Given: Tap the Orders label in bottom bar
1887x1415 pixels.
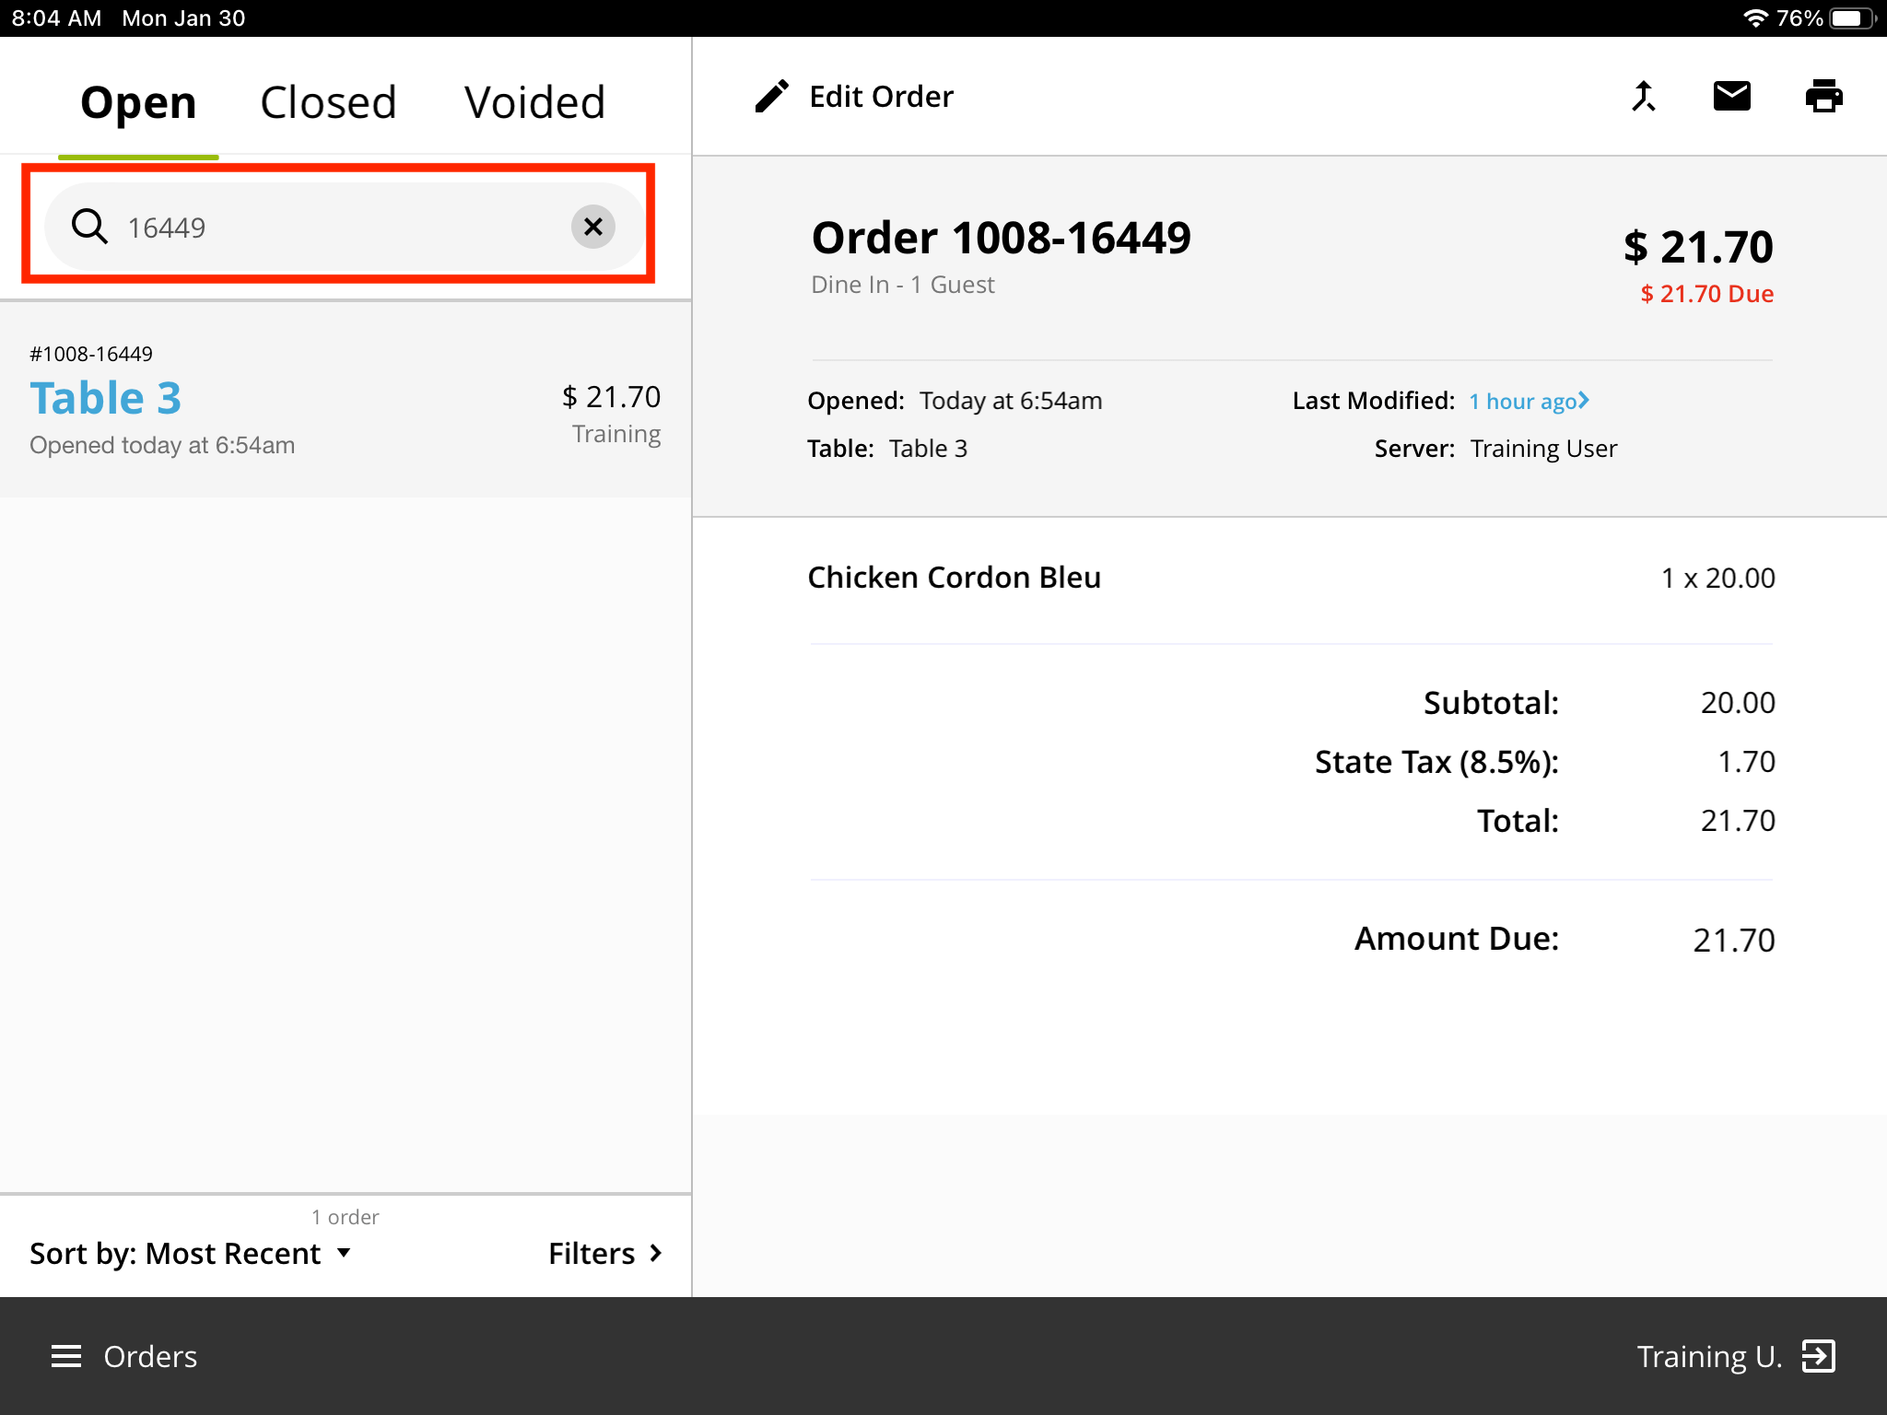Looking at the screenshot, I should [x=150, y=1355].
